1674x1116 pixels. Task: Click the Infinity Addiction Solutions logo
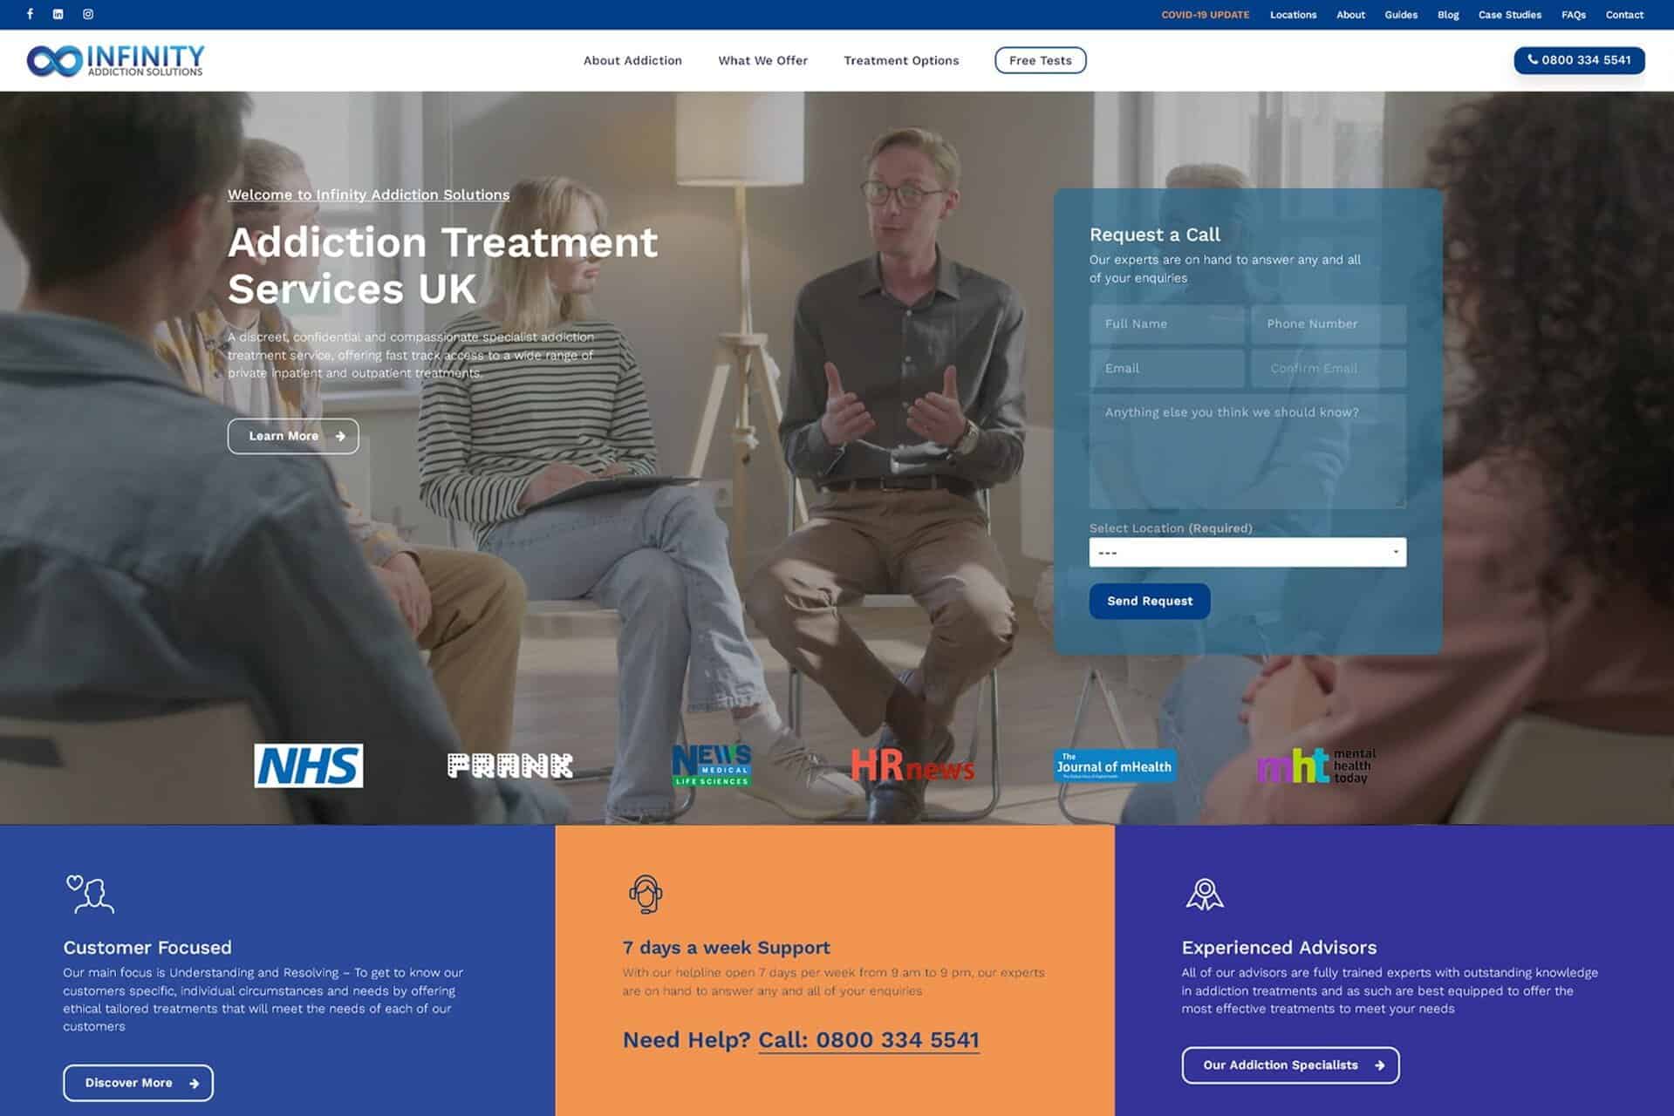pos(115,60)
